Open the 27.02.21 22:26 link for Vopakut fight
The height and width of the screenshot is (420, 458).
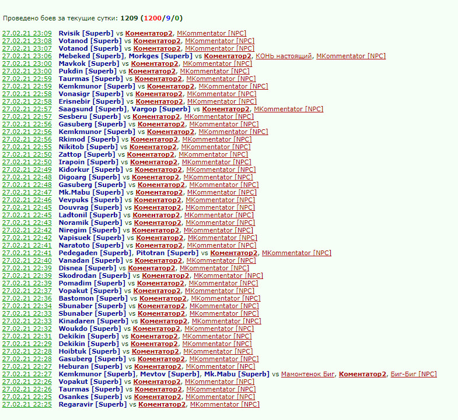[27, 382]
